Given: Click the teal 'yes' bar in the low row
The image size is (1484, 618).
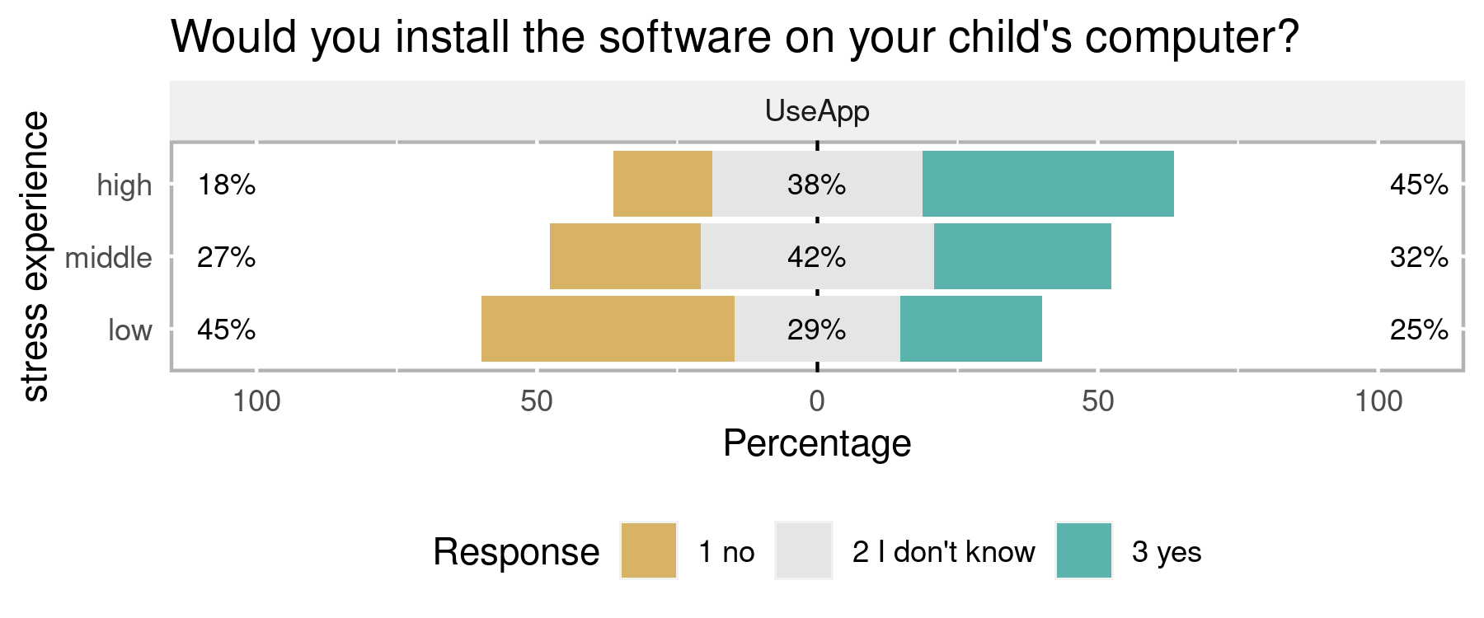Looking at the screenshot, I should pos(971,329).
